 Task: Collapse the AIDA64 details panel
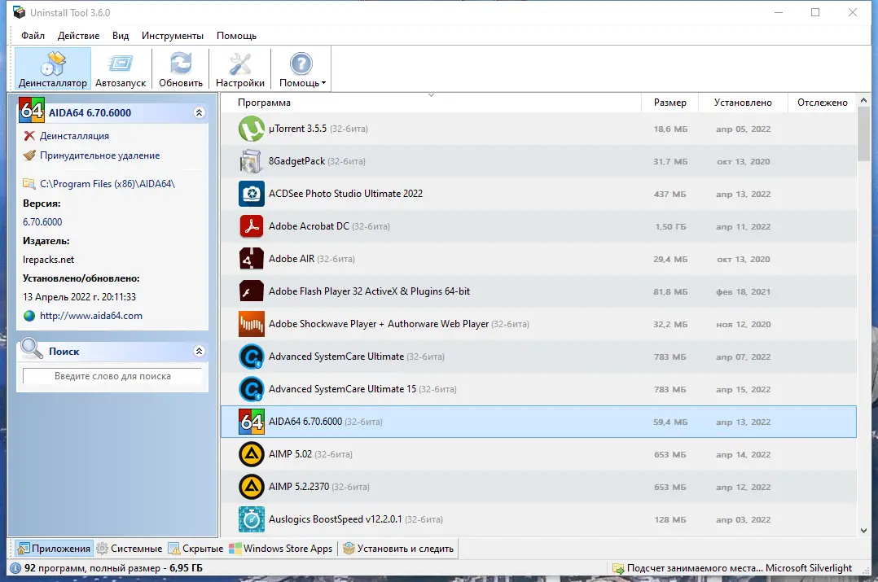pyautogui.click(x=199, y=113)
